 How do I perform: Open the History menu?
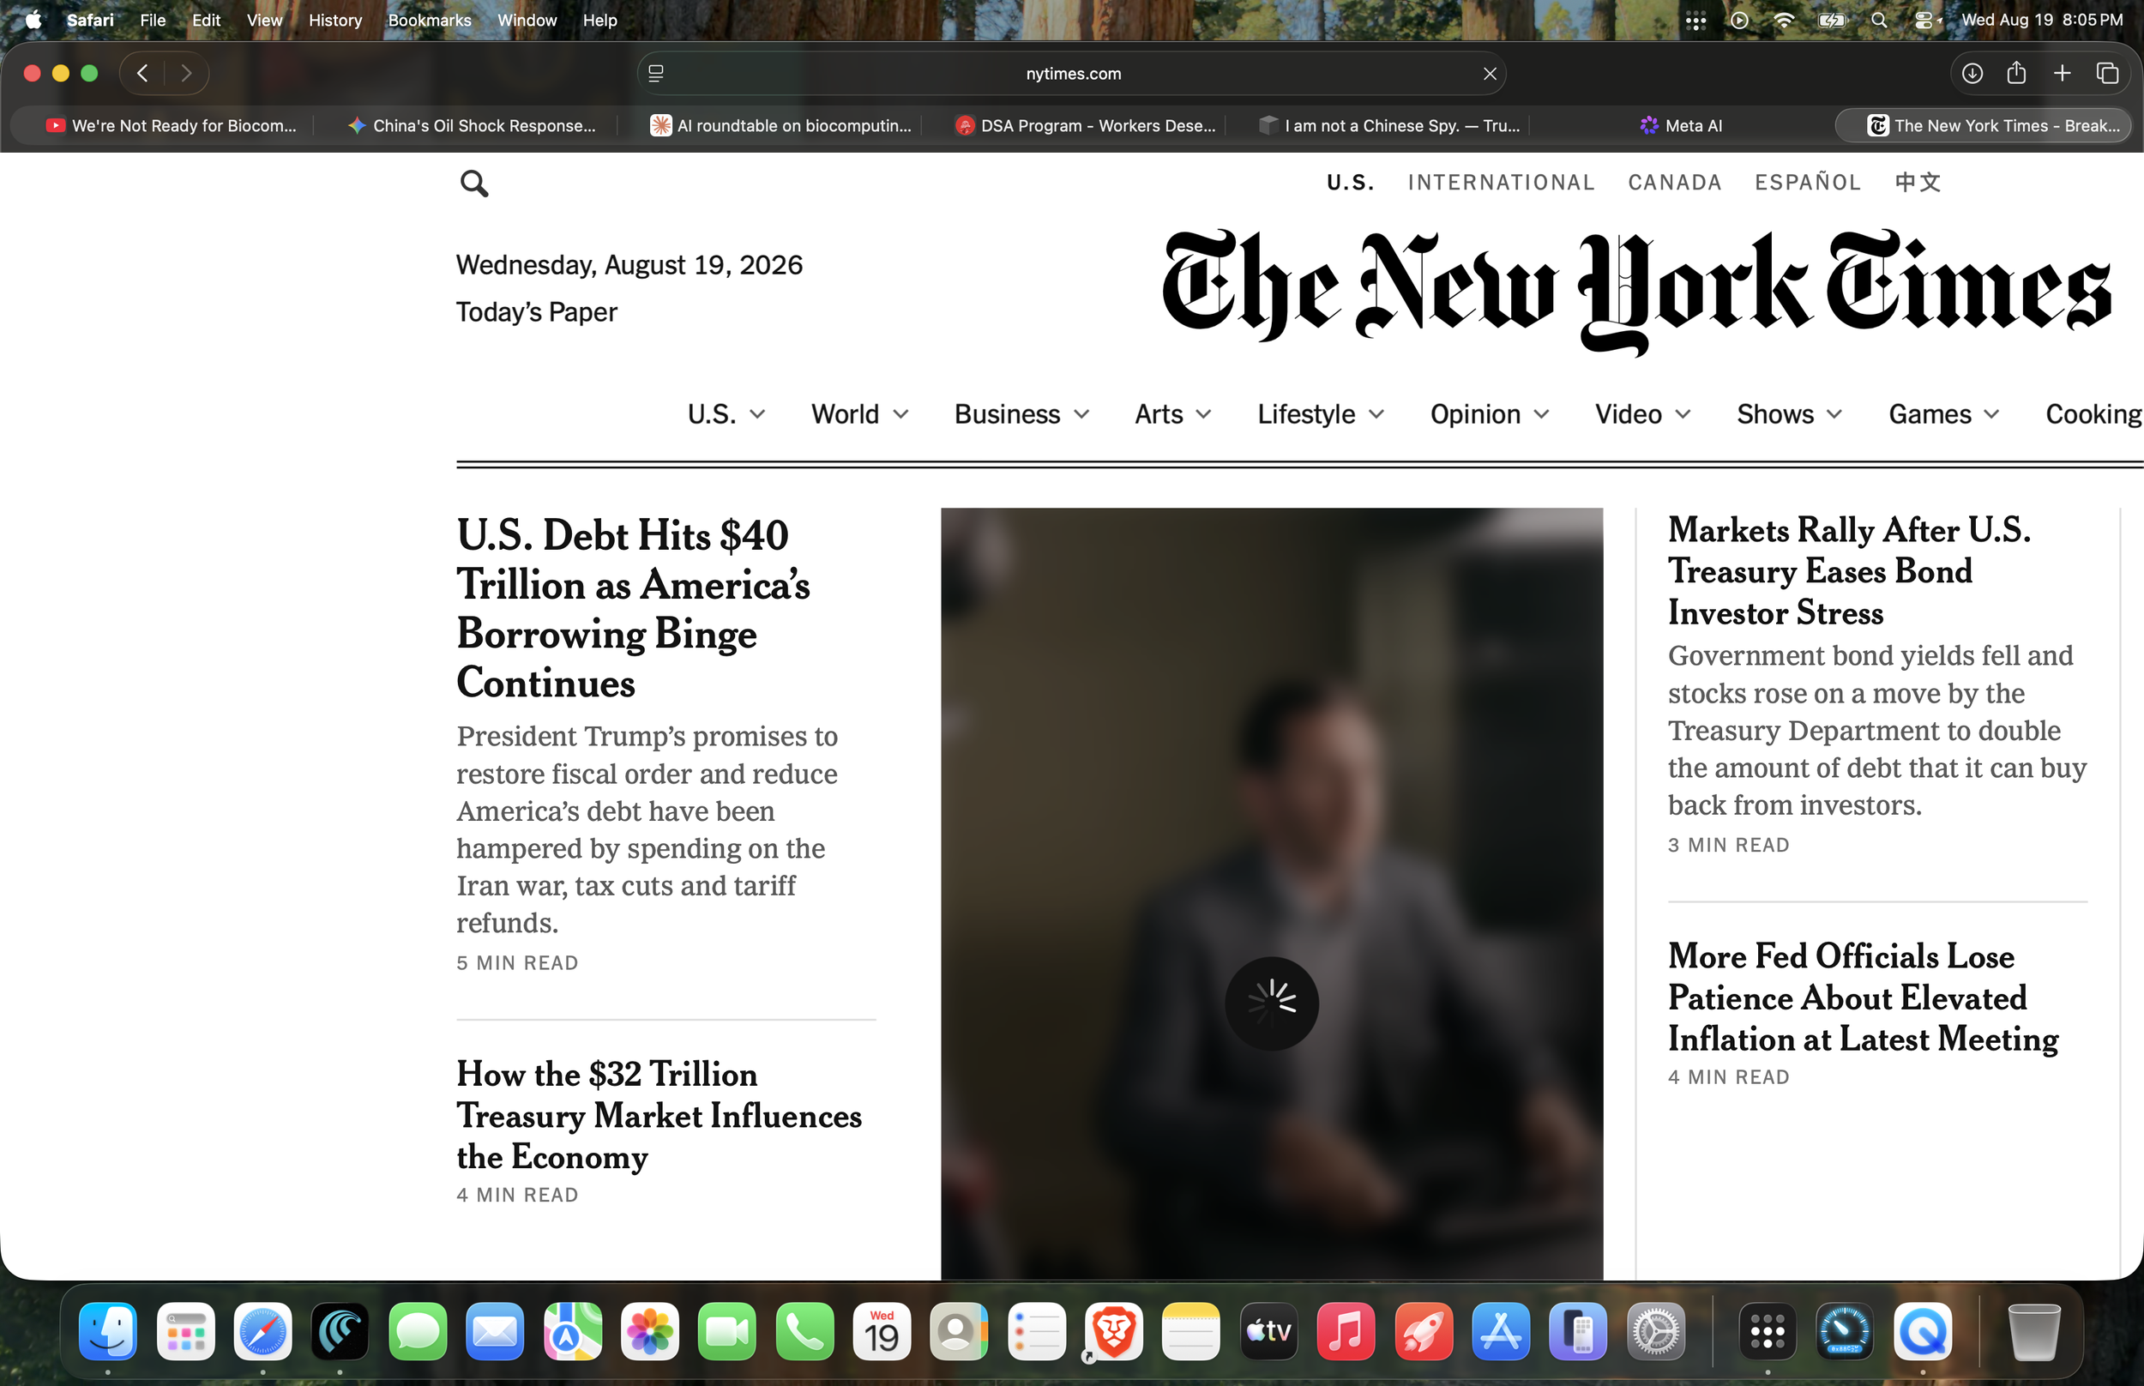click(334, 20)
